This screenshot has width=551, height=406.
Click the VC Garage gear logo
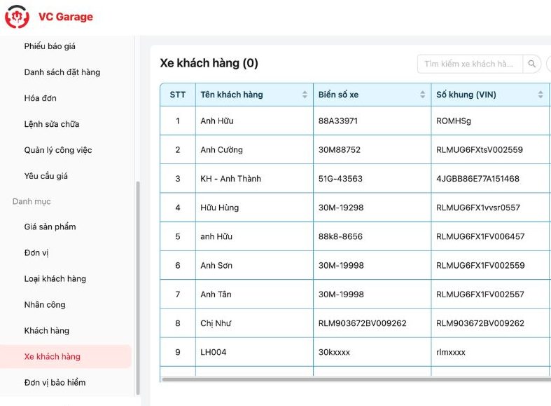(x=17, y=17)
